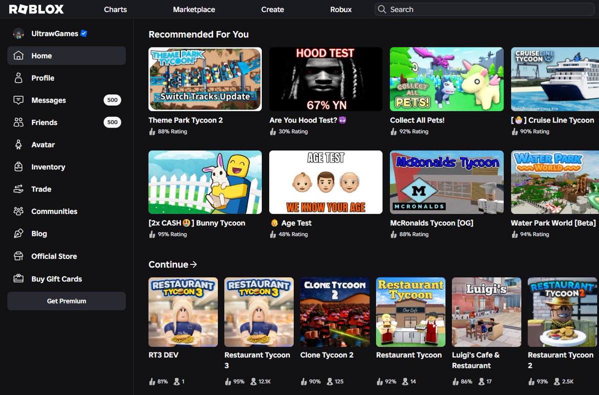
Task: Click the thumbs-up icon under Luigi's Cafe & Restaurant
Action: coord(456,381)
